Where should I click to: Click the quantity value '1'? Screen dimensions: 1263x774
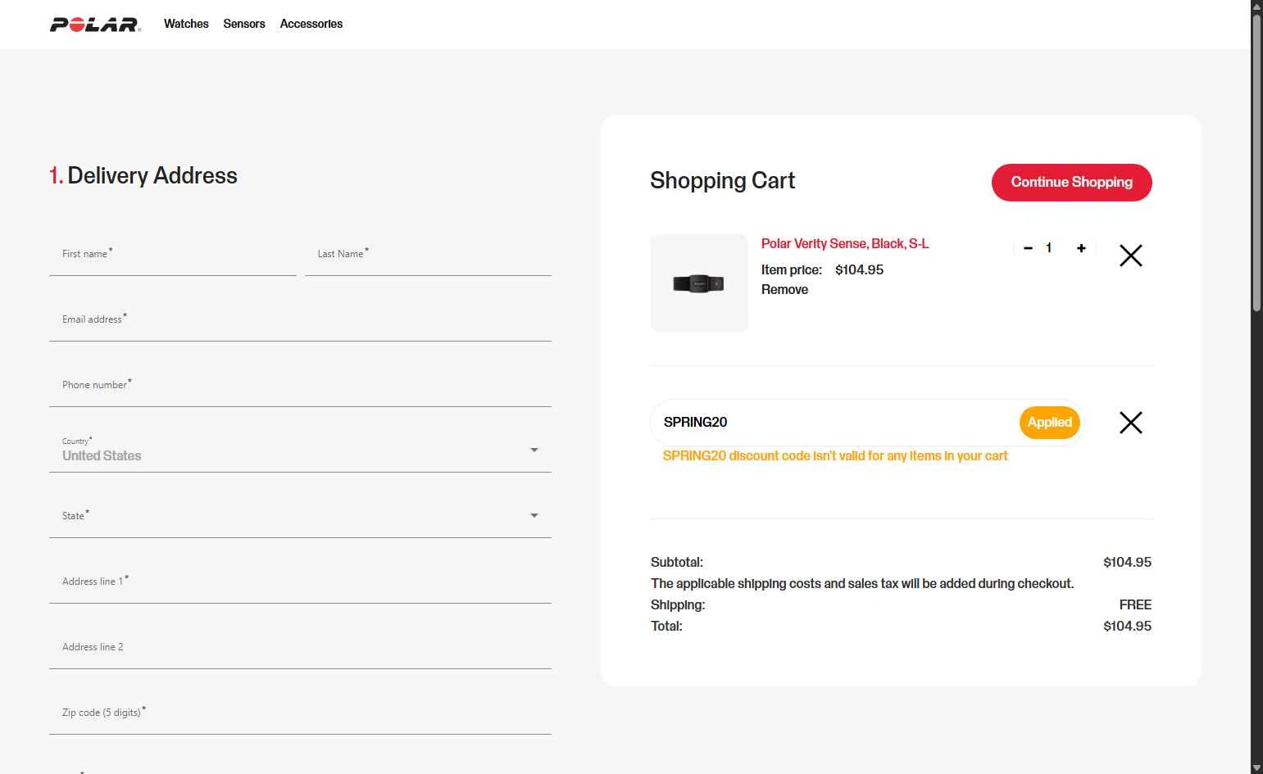[x=1048, y=248]
